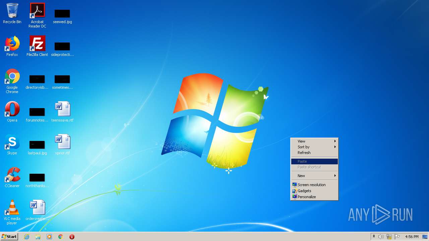Launch Windows Media Player from taskbar
This screenshot has width=429, height=241.
click(x=49, y=237)
